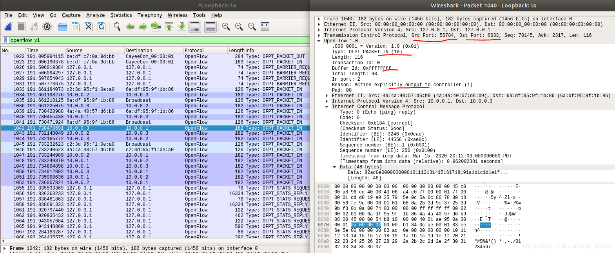Viewport: 615px width, 253px height.
Task: Collapse Internet Control Message Protocol node
Action: point(327,107)
